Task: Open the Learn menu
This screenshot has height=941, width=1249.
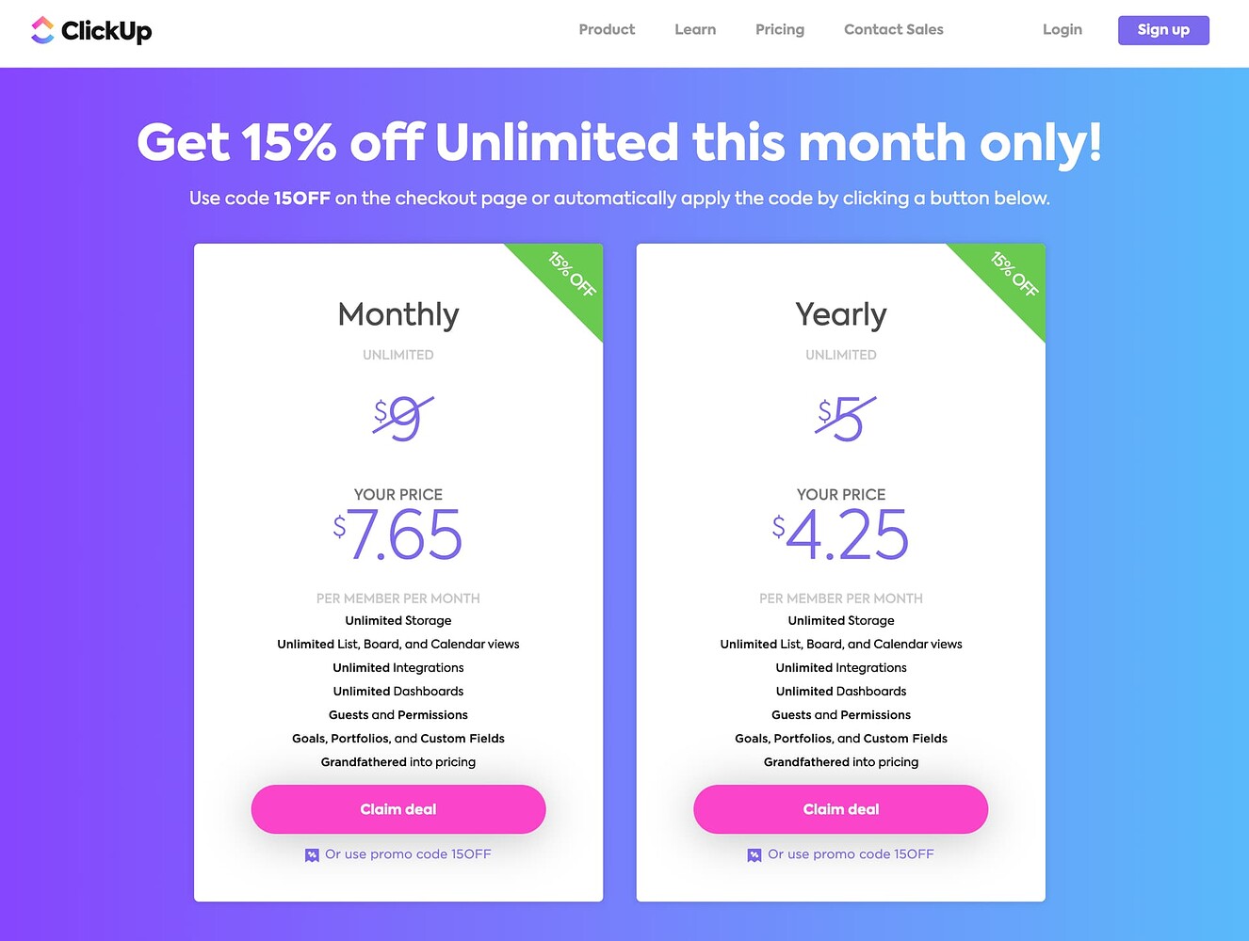Action: (x=695, y=29)
